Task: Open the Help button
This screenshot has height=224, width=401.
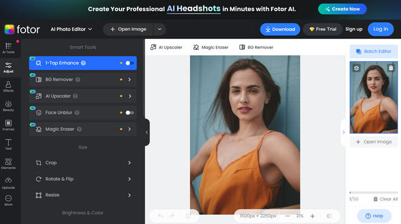Action: pyautogui.click(x=374, y=216)
